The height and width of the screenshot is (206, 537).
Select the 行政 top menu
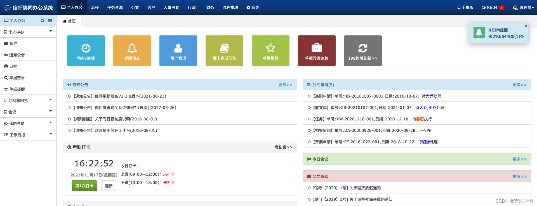(192, 8)
